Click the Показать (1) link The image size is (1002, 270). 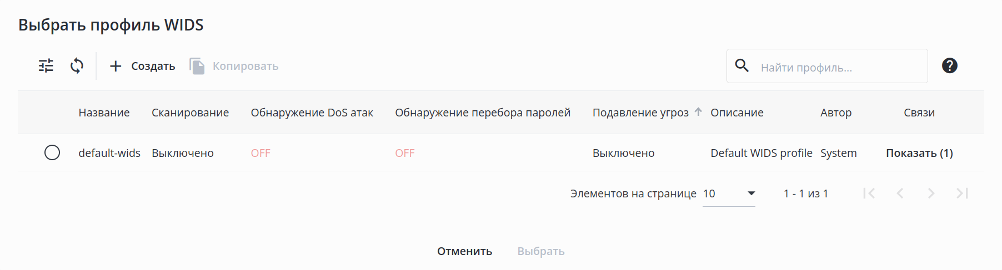919,153
